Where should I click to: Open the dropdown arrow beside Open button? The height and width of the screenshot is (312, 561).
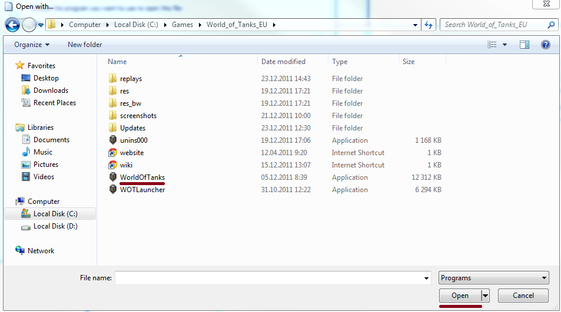click(x=485, y=296)
